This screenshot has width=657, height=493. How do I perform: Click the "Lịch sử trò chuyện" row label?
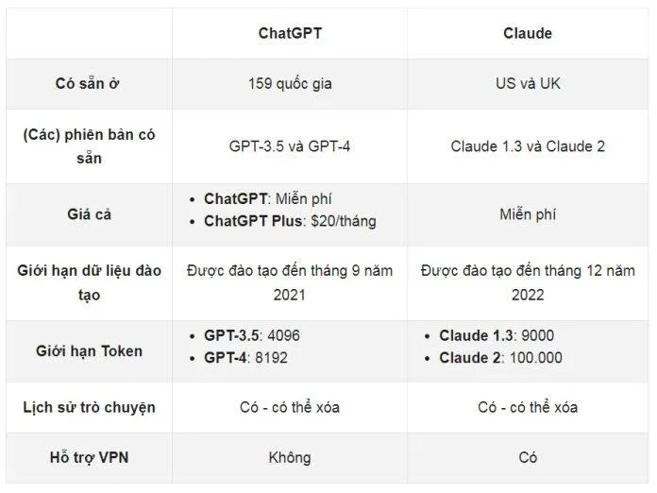pos(90,407)
